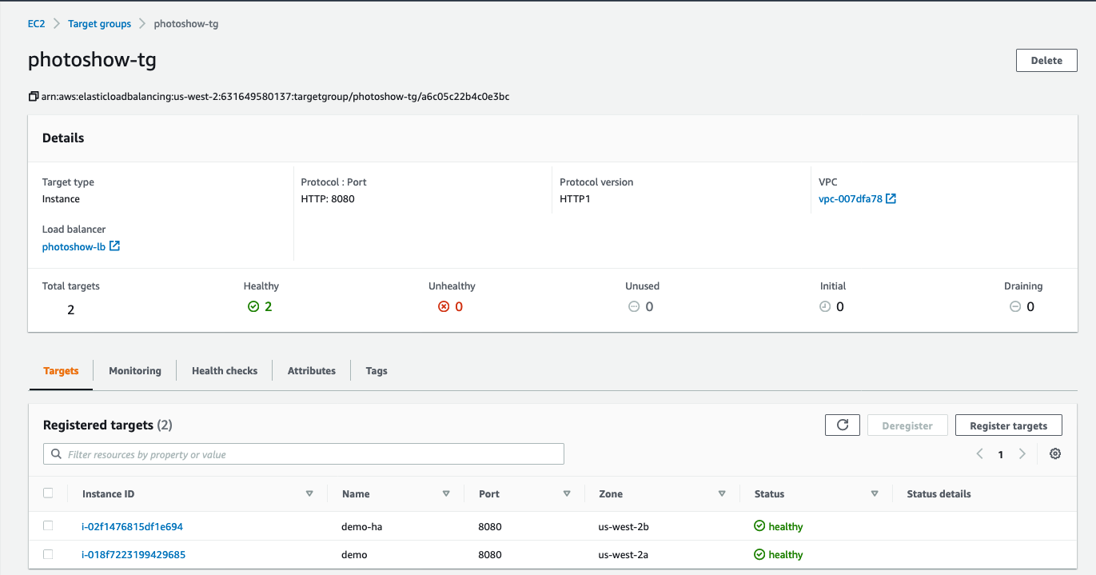Click the Register targets button
The height and width of the screenshot is (575, 1096).
pyautogui.click(x=1008, y=425)
